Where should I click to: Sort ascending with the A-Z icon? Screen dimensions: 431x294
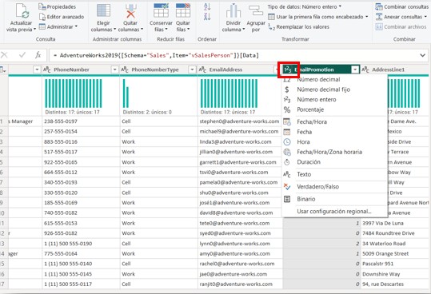click(207, 7)
